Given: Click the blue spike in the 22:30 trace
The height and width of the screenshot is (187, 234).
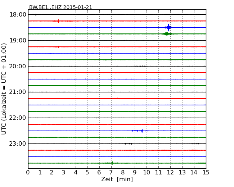Looking at the screenshot, I should pos(142,131).
